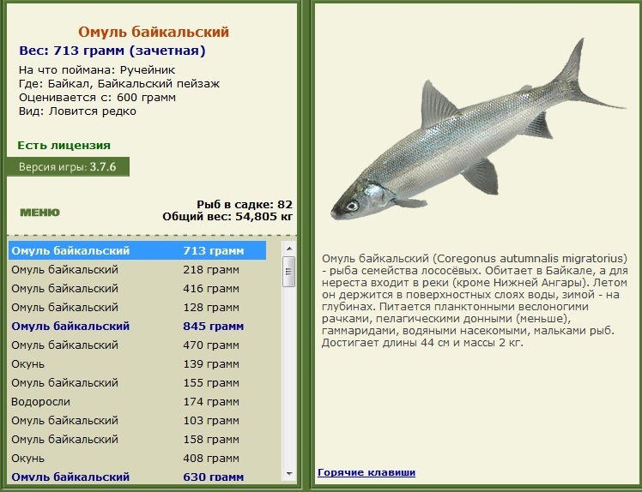Select the Омуль байкальский 218 грамм row
642x492 pixels.
click(137, 269)
